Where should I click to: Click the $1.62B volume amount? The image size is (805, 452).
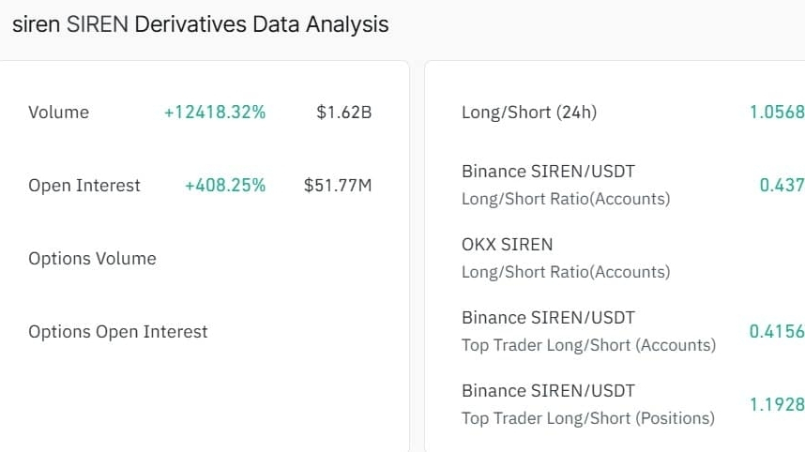(344, 113)
